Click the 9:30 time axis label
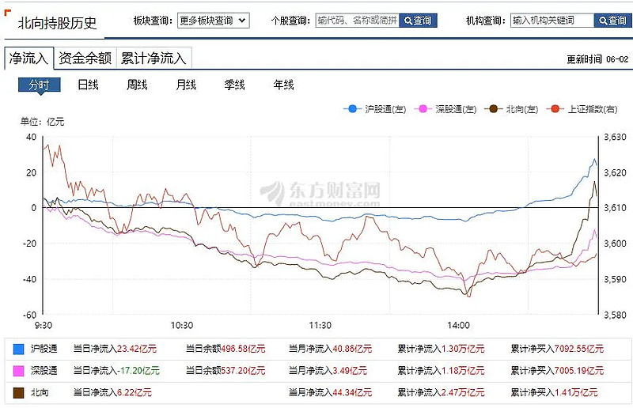 tap(44, 325)
